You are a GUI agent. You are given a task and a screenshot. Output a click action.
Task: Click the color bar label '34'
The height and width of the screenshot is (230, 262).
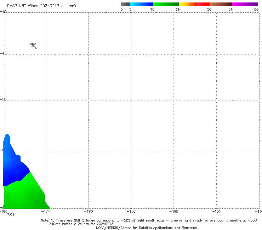(x=177, y=9)
